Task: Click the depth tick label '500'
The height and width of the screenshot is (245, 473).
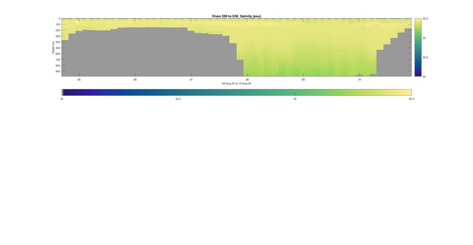Action: pos(58,48)
